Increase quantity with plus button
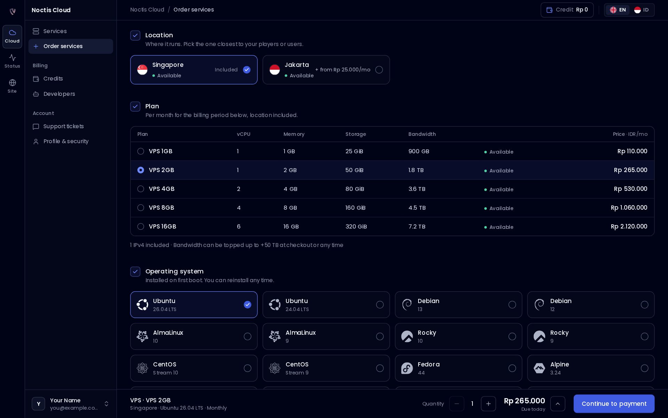The width and height of the screenshot is (668, 418). (488, 404)
